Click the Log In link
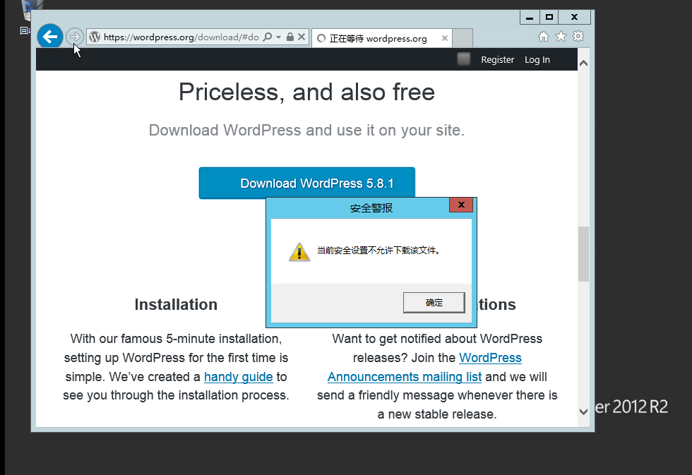Image resolution: width=692 pixels, height=475 pixels. (x=537, y=59)
